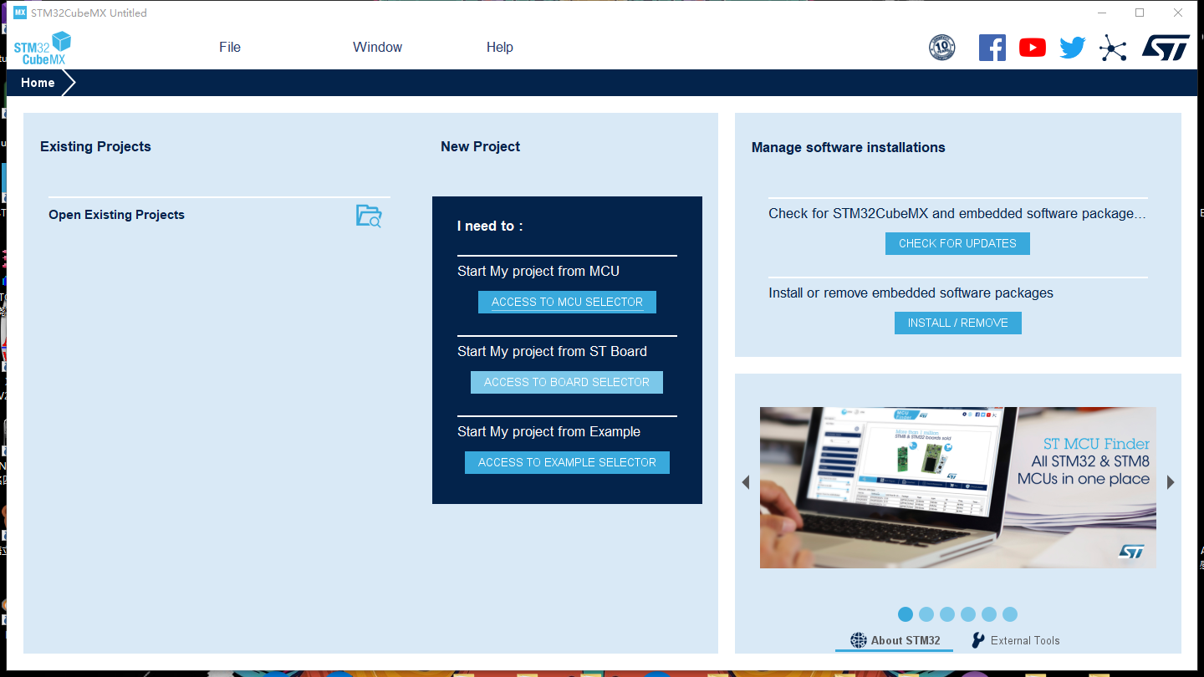The image size is (1204, 677).
Task: Click the MX title bar icon
Action: [20, 13]
